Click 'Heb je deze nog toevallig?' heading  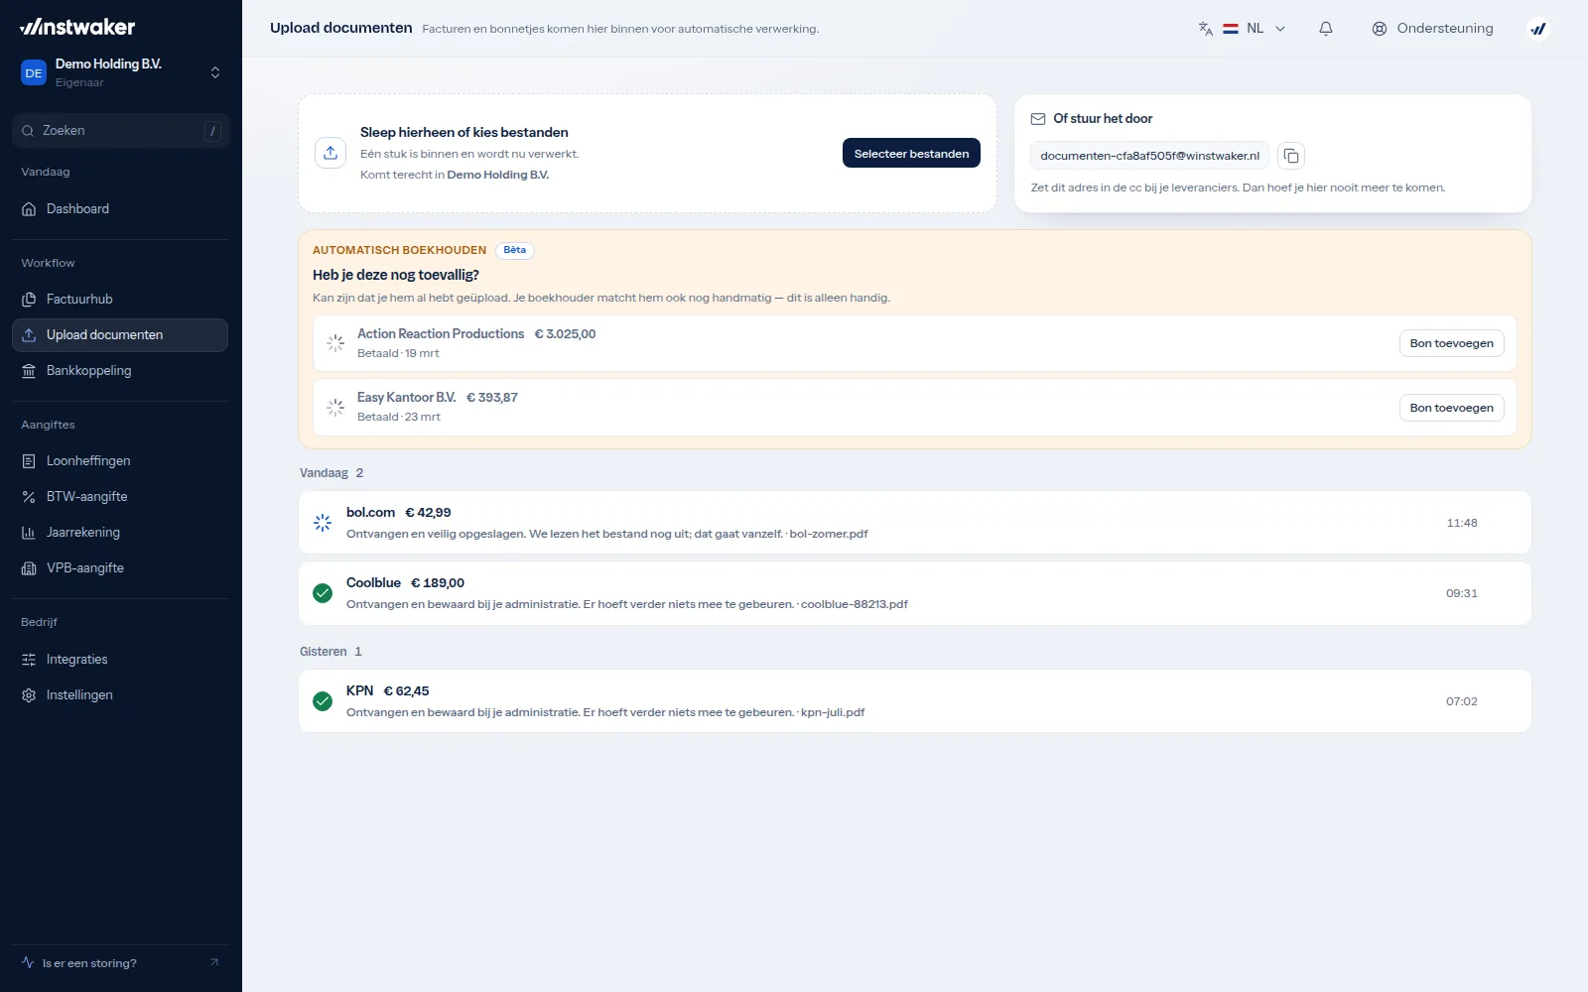pos(396,275)
